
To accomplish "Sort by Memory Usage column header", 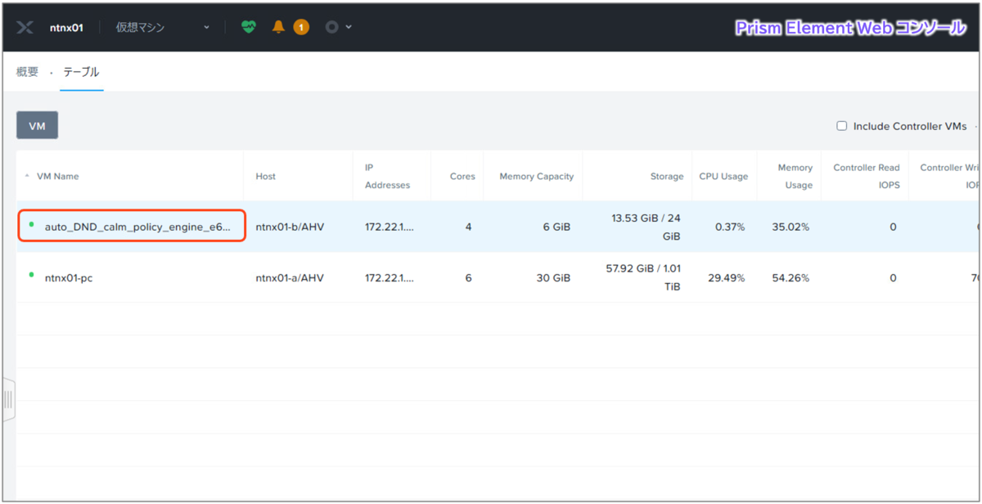I will tap(795, 176).
